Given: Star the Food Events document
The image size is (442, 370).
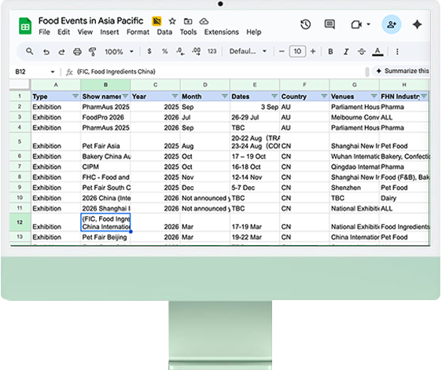Looking at the screenshot, I should pos(172,21).
